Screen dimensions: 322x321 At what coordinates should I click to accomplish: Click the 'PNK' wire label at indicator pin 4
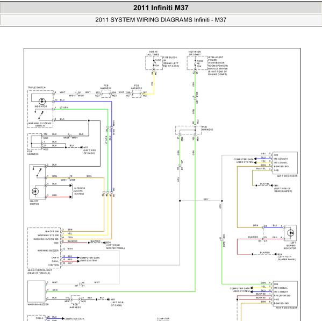[x=275, y=237]
